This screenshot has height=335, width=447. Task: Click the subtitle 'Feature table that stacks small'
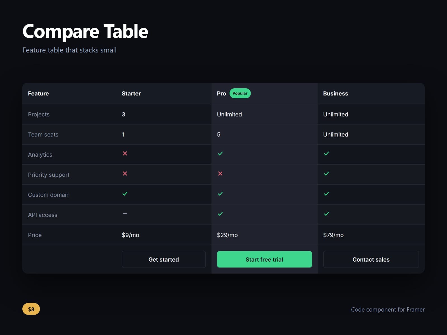coord(70,50)
